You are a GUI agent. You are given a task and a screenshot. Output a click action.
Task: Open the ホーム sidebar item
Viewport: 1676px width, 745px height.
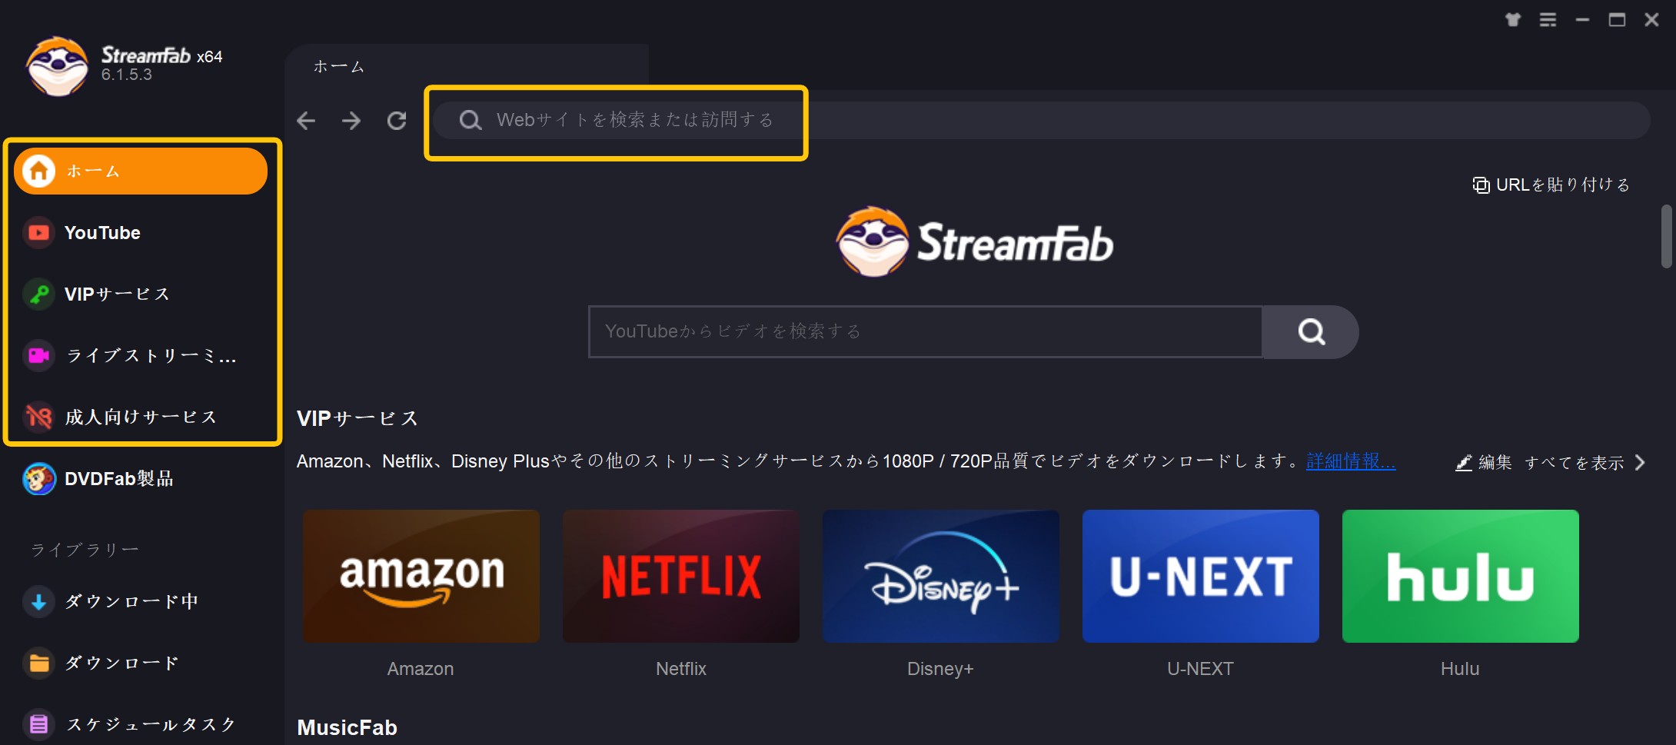(141, 171)
